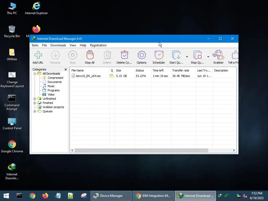The height and width of the screenshot is (201, 268).
Task: Open Command Prompt from the taskbar
Action: pos(19,196)
